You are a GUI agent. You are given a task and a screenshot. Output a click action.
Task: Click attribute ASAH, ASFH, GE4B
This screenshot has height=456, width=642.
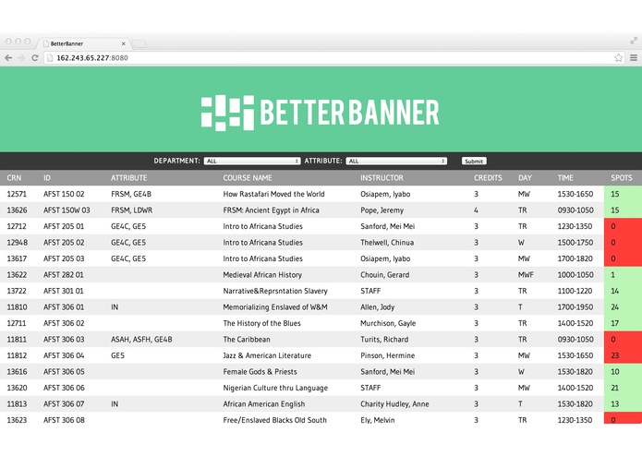click(141, 340)
